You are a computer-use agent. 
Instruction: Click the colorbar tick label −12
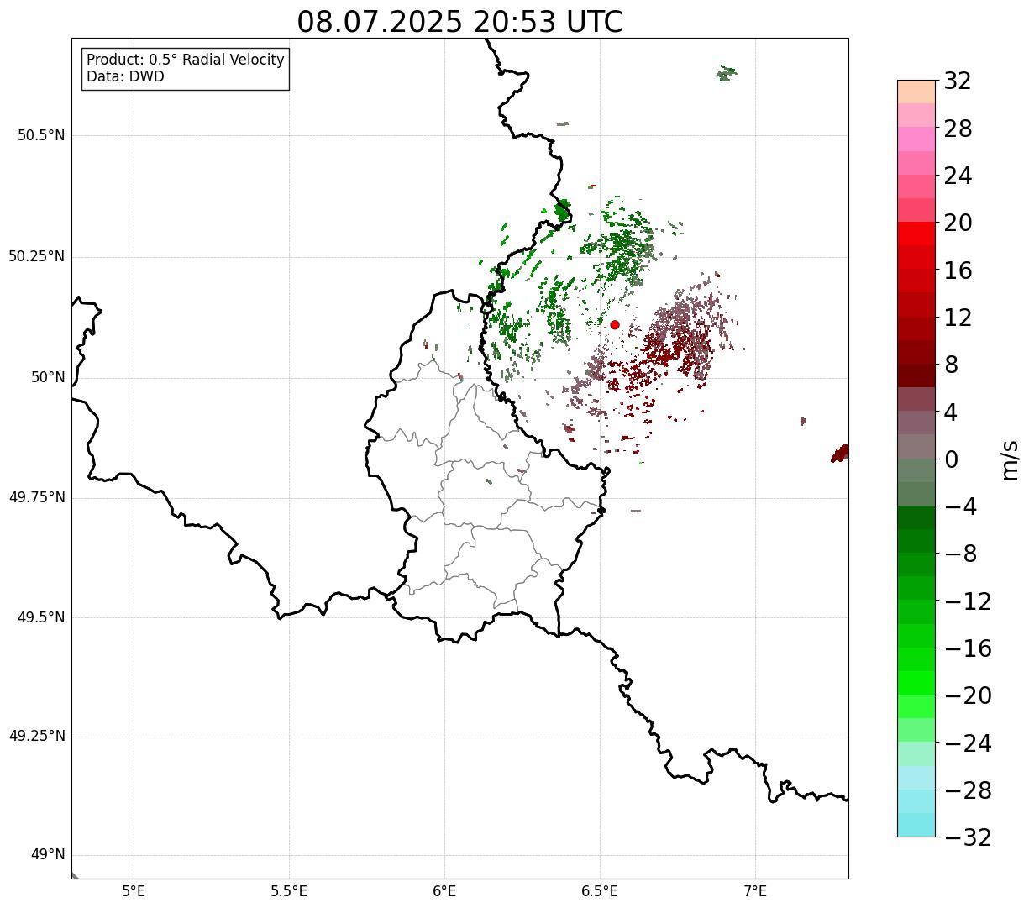(968, 601)
